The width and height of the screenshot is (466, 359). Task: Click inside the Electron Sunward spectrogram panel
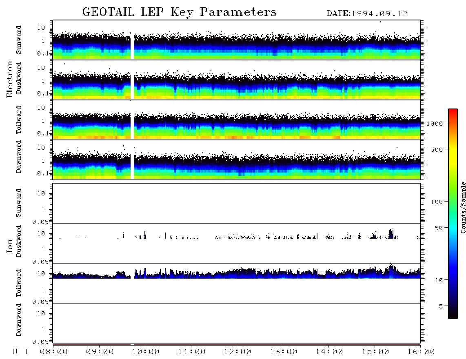pyautogui.click(x=237, y=40)
